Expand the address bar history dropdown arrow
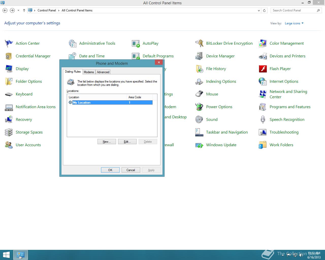This screenshot has height=260, width=325. click(x=259, y=10)
